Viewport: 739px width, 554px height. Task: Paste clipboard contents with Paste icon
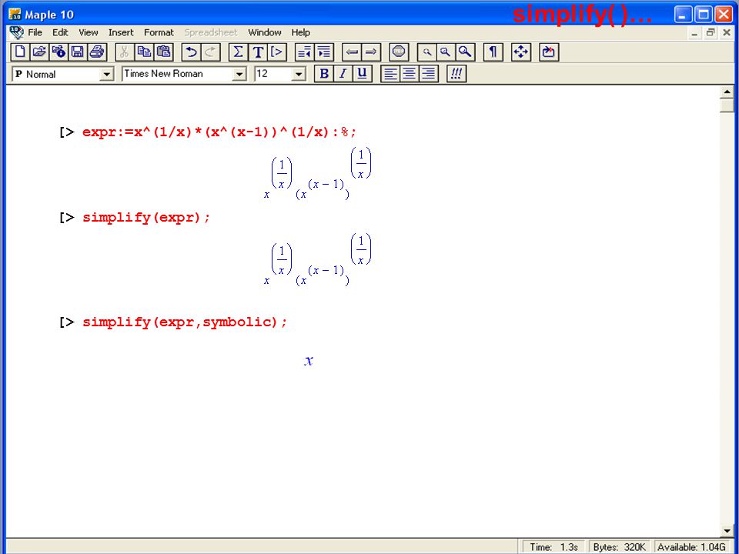click(x=163, y=52)
